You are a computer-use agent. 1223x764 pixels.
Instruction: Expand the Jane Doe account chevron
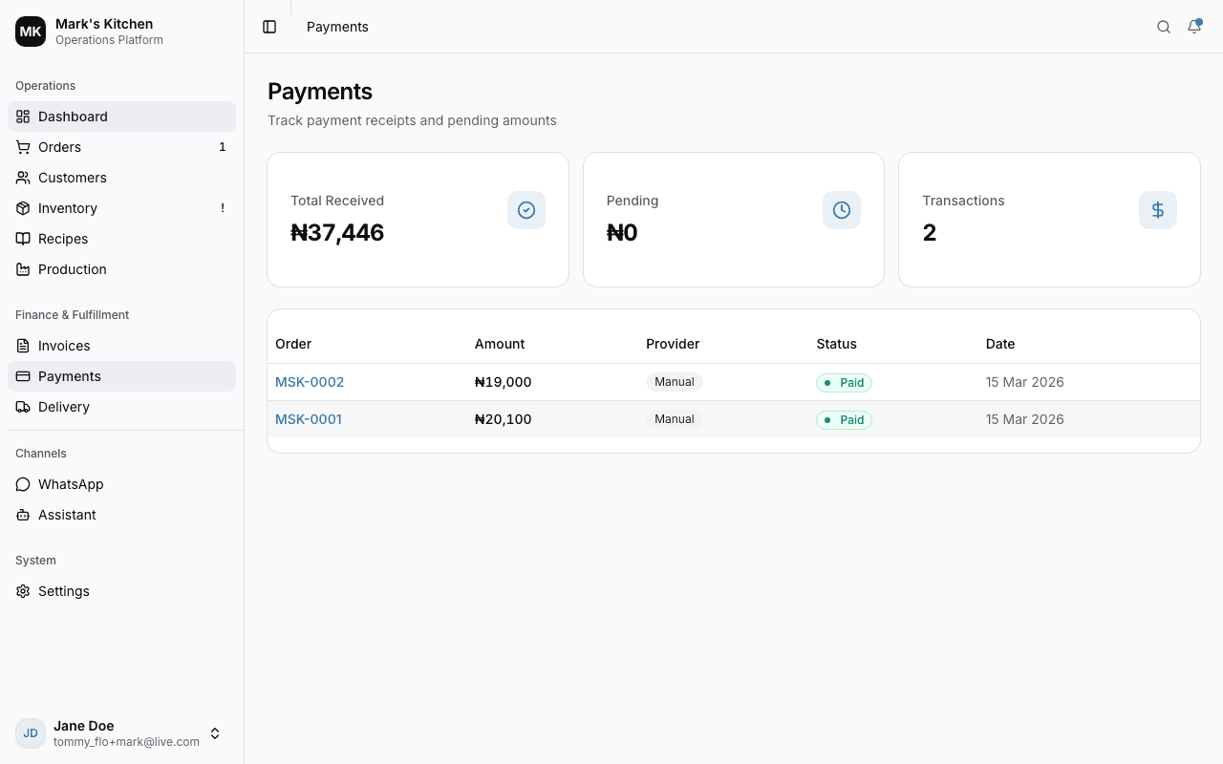(215, 733)
